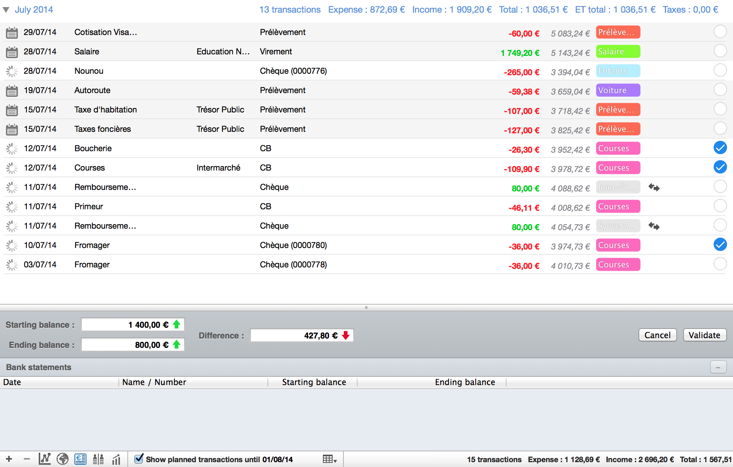Click calendar icon for Autoroute row
The width and height of the screenshot is (733, 467).
click(x=12, y=91)
